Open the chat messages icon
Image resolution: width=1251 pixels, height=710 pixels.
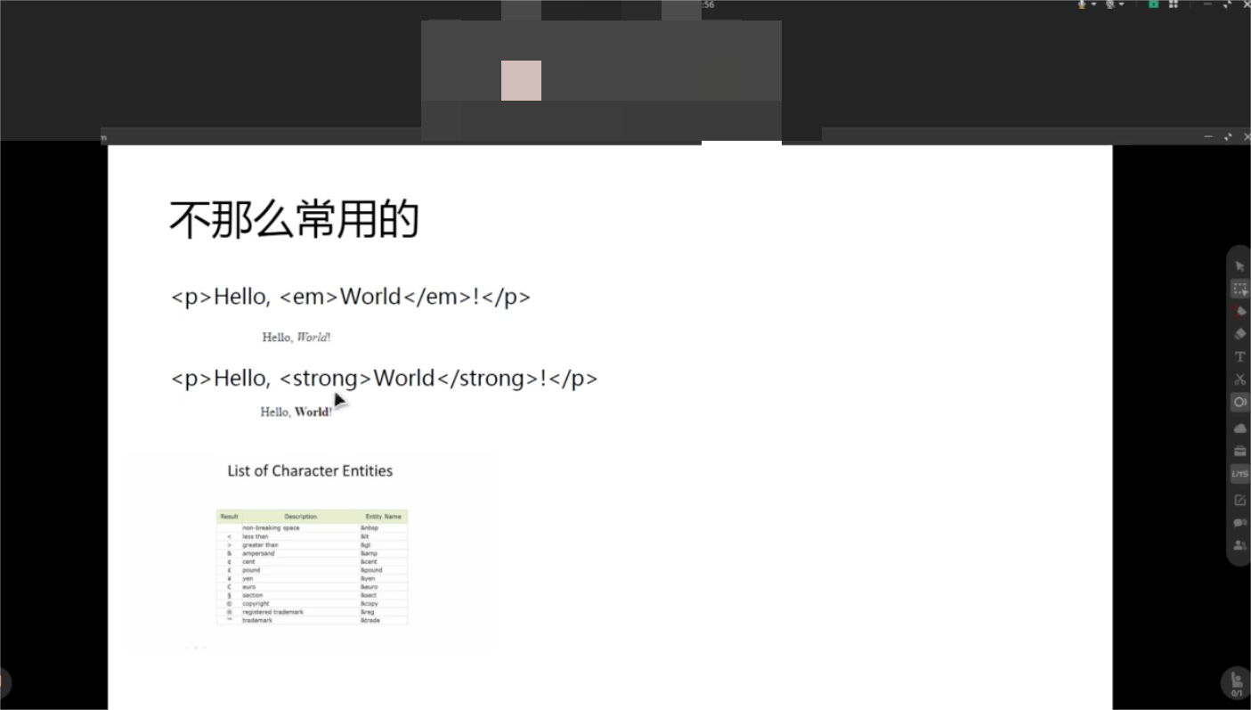click(x=1239, y=523)
